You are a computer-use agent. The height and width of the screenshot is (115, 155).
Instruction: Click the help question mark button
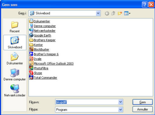[x=145, y=4]
